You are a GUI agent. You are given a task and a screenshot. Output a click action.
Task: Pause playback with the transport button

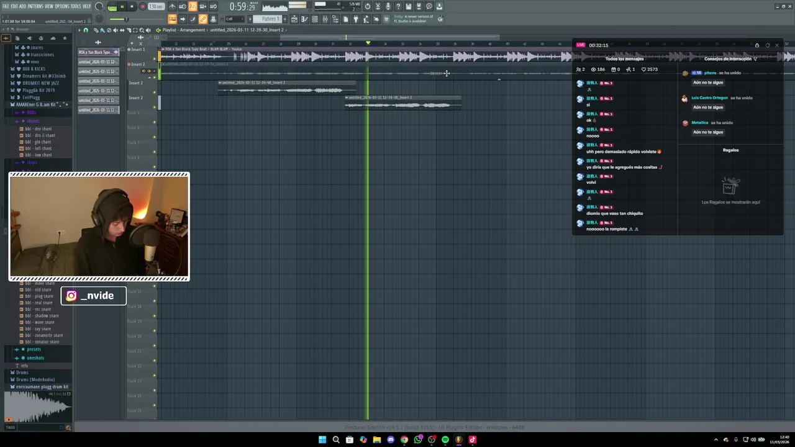122,6
